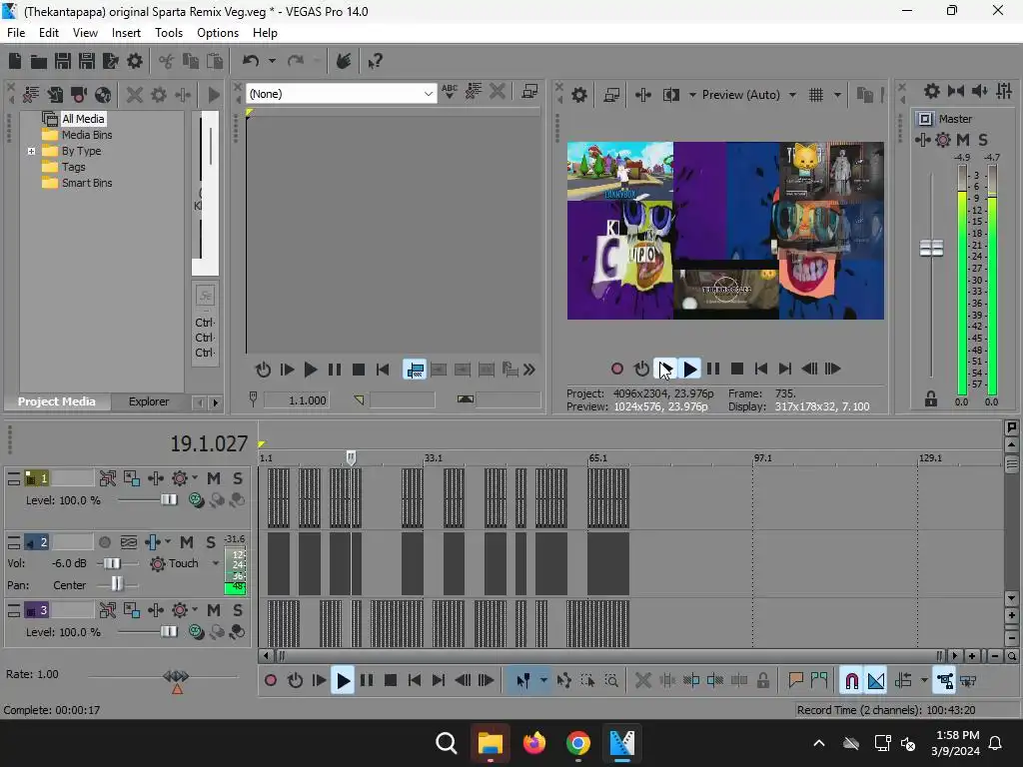
Task: Open the trimmer (None) media combo box
Action: tap(341, 94)
